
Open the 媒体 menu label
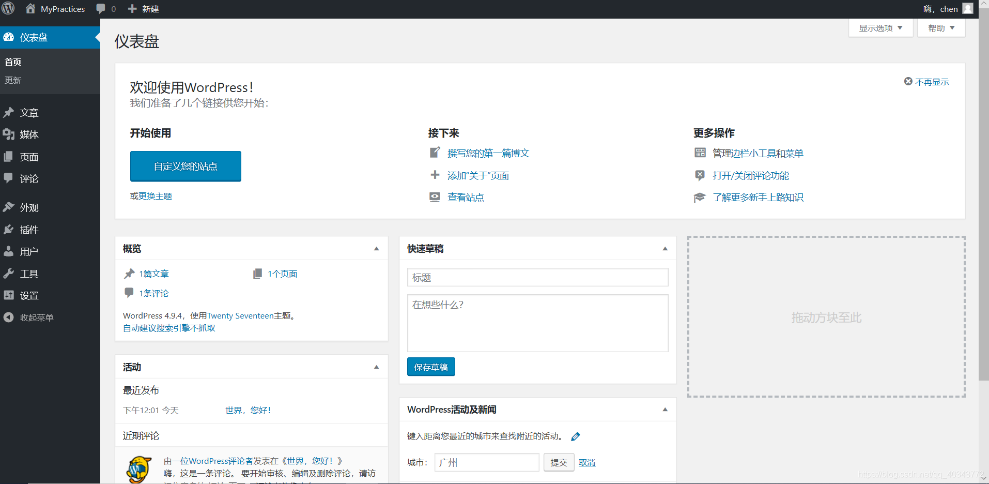29,135
